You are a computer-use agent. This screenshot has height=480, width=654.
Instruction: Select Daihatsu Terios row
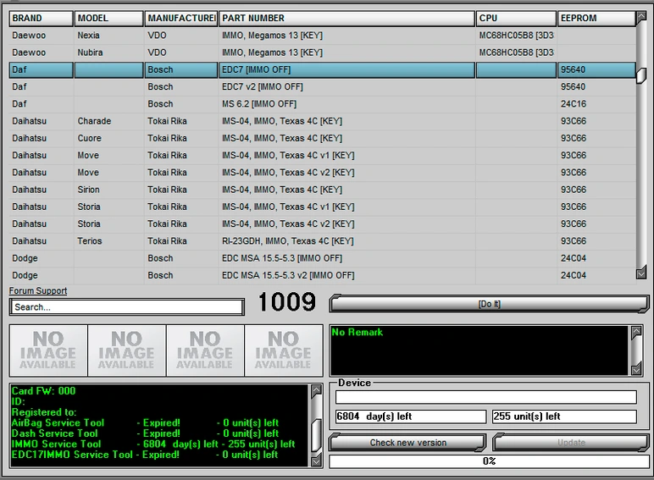click(323, 240)
